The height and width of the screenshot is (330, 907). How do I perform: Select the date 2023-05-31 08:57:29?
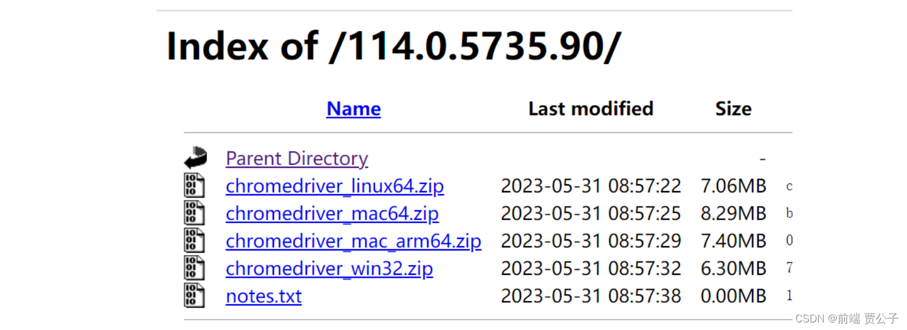pyautogui.click(x=591, y=241)
